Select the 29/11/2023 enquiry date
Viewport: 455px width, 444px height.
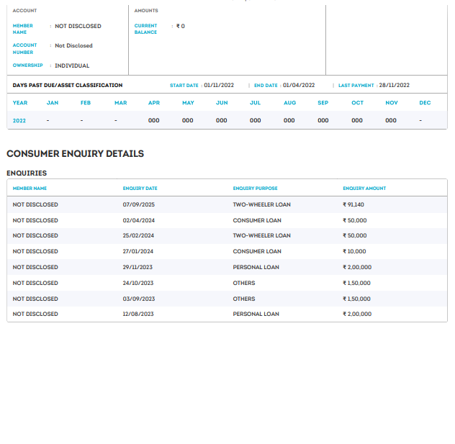[x=138, y=267]
